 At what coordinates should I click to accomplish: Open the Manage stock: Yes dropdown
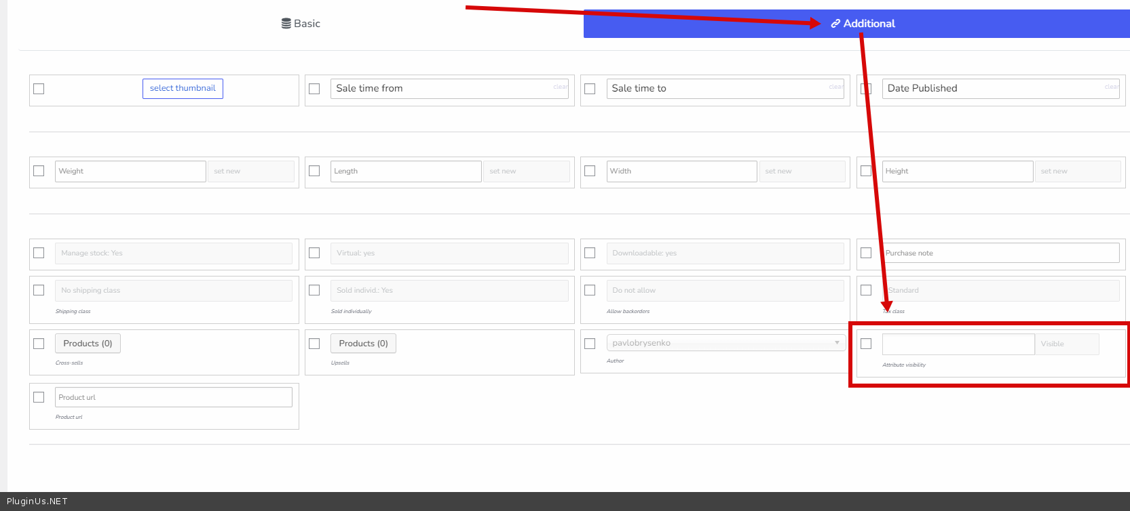click(173, 253)
